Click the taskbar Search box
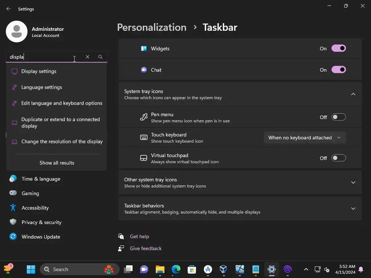 point(79,269)
